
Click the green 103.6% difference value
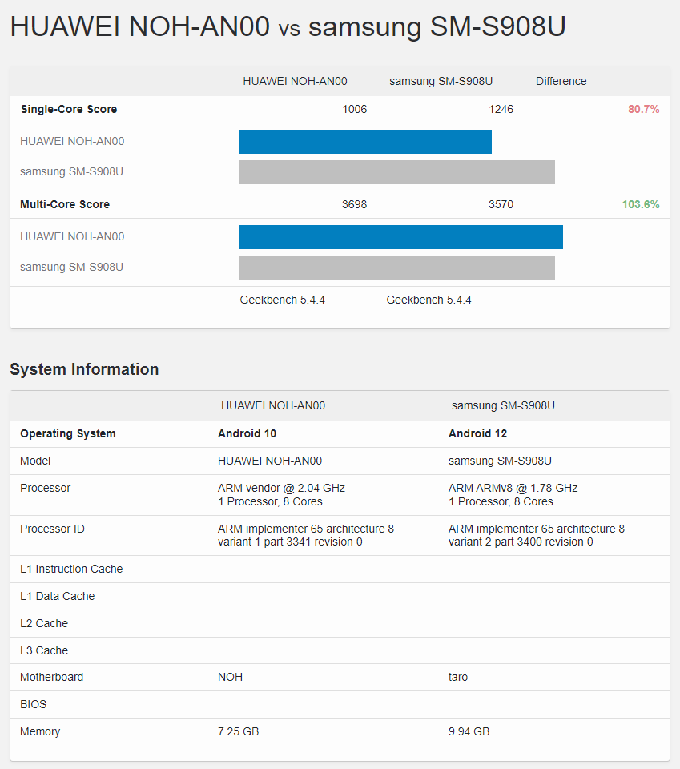tap(640, 204)
